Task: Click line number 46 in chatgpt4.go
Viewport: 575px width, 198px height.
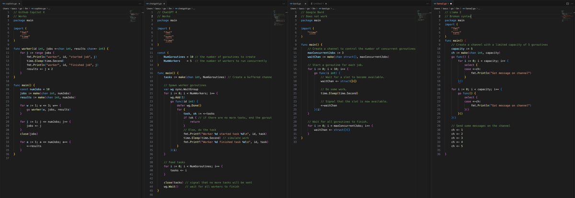Action: pos(151,195)
